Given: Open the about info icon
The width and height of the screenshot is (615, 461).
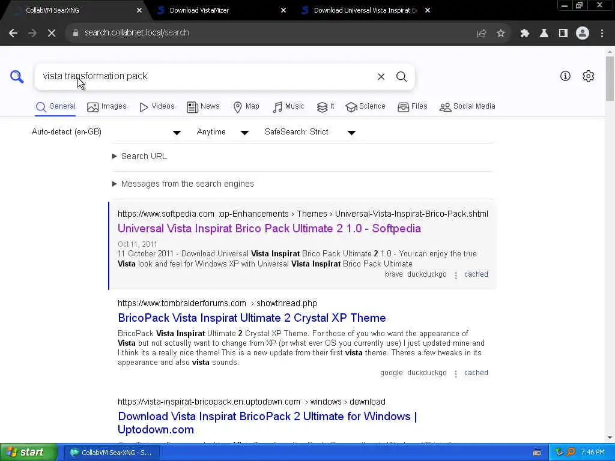Looking at the screenshot, I should [x=565, y=76].
